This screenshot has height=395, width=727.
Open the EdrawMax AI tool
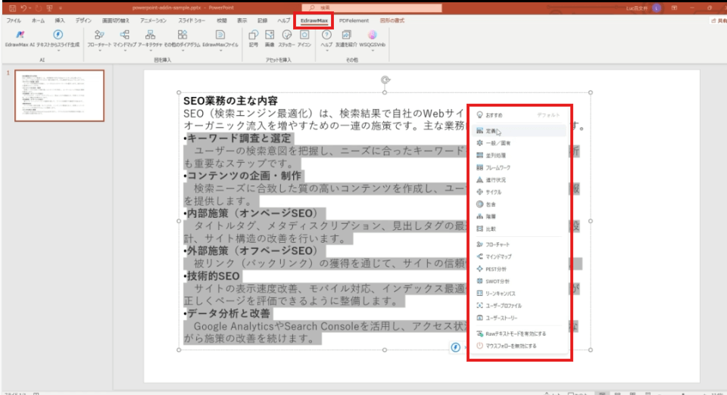coord(20,39)
